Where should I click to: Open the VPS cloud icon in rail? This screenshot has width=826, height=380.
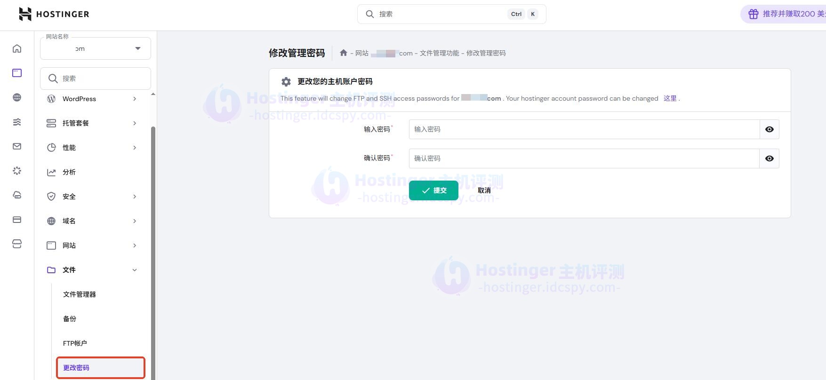[x=17, y=195]
